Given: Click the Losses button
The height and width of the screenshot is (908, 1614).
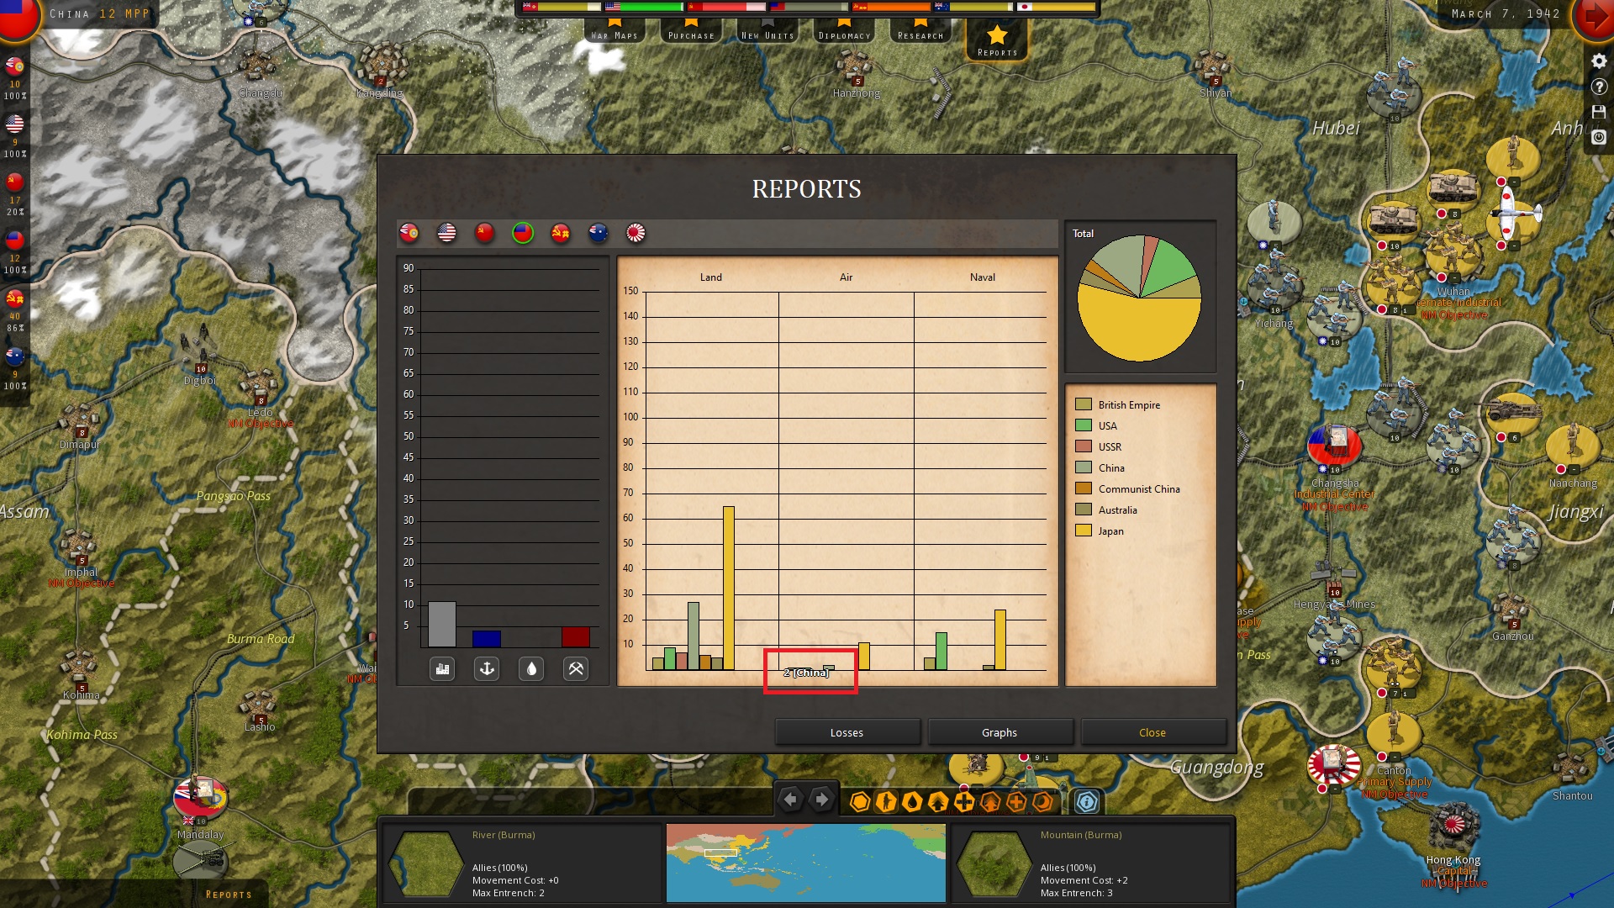Looking at the screenshot, I should tap(847, 732).
